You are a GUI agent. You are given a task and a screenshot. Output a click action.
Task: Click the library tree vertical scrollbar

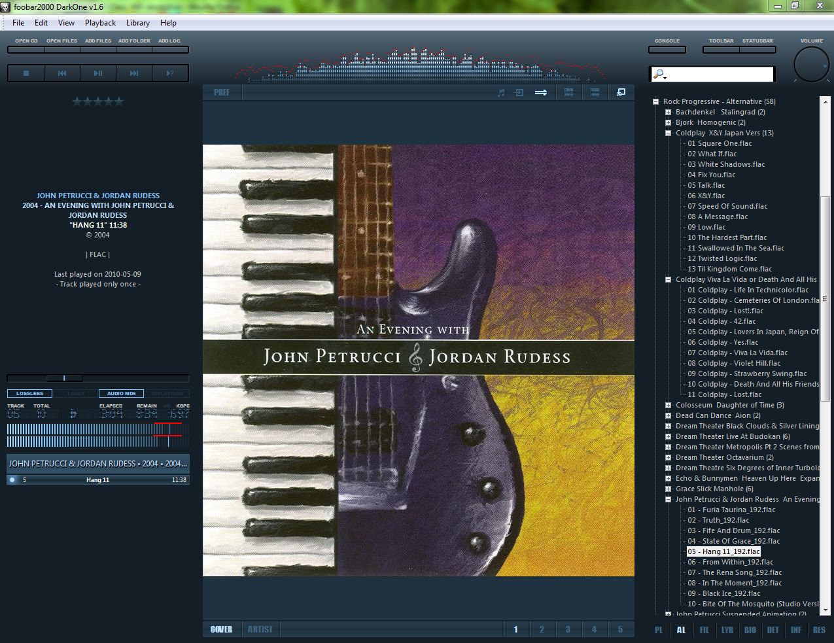825,356
